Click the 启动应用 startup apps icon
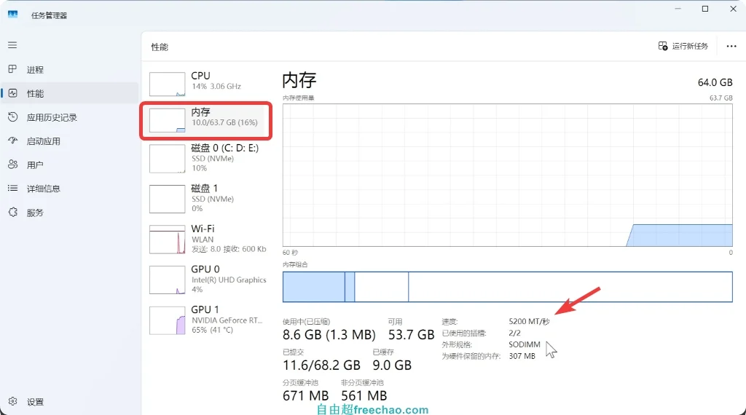The height and width of the screenshot is (415, 746). pos(13,141)
